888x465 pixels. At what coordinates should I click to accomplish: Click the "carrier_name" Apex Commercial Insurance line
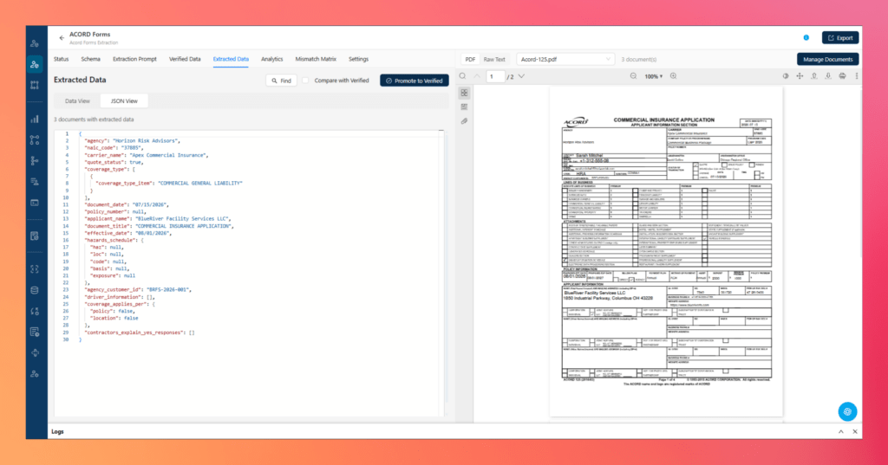point(147,155)
